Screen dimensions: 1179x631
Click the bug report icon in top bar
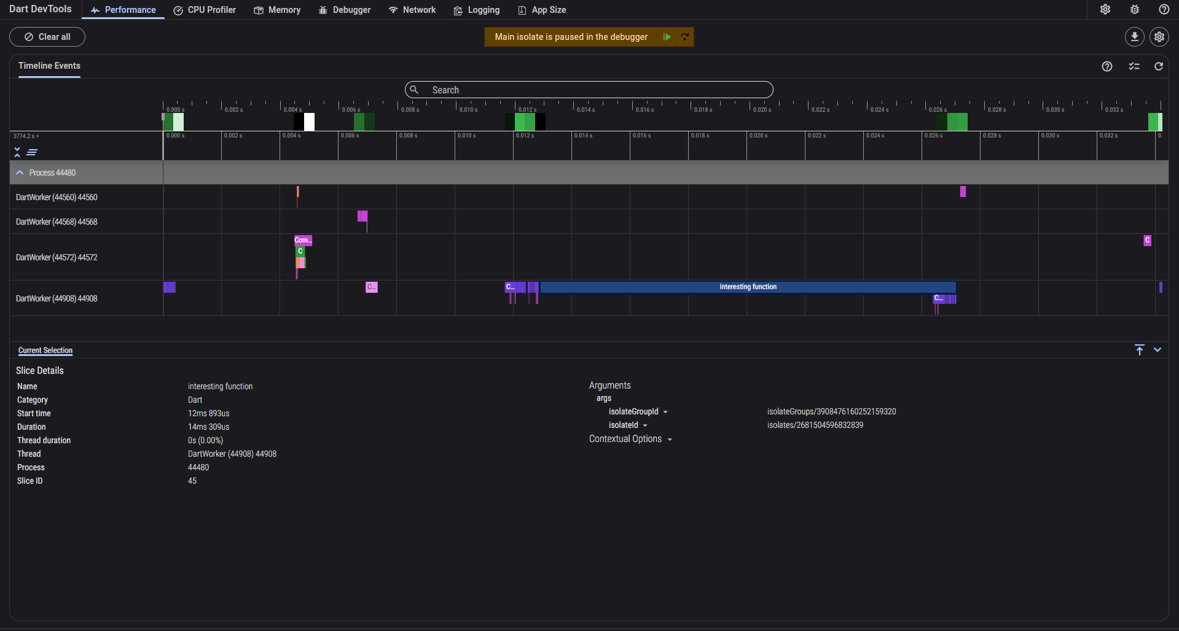[x=1135, y=9]
